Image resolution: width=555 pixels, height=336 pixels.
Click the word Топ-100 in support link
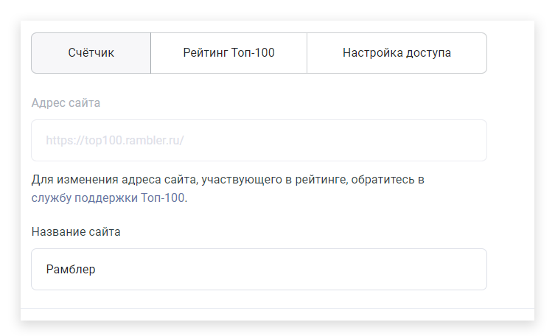[163, 197]
